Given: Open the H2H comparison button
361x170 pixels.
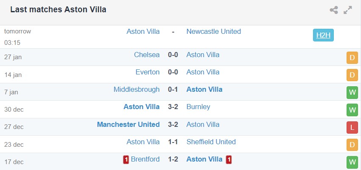Looking at the screenshot, I should coord(323,35).
